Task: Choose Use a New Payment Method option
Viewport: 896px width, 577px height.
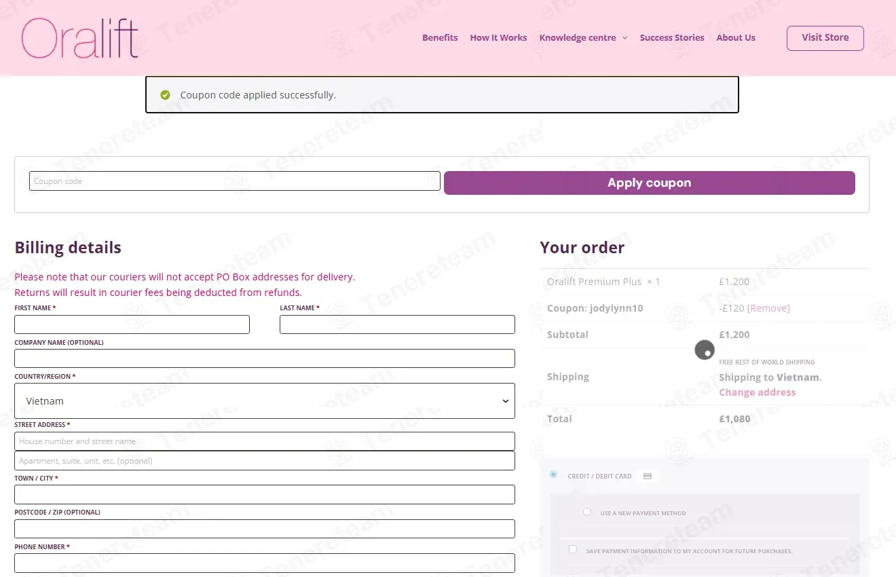Action: tap(587, 512)
